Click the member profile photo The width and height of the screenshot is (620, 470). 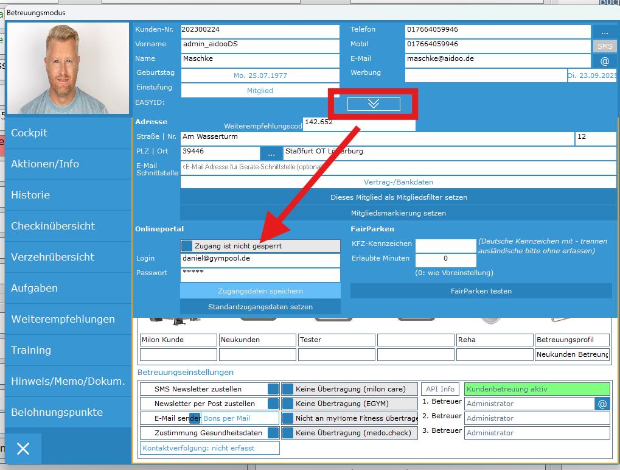tap(68, 68)
